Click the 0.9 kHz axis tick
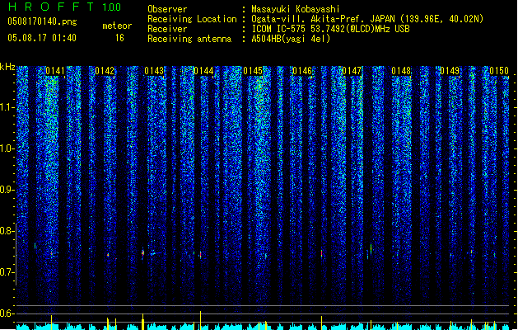Screen dimensions: 518x330 [7, 190]
